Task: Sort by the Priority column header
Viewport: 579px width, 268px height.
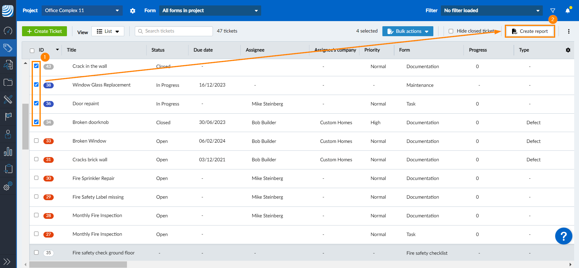Action: click(x=372, y=50)
